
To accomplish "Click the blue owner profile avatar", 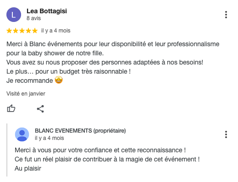I will coord(22,134).
